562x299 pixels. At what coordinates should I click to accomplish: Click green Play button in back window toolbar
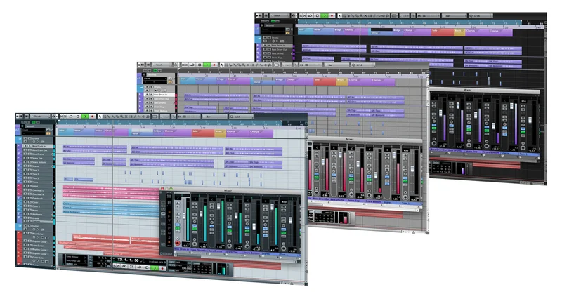325,15
